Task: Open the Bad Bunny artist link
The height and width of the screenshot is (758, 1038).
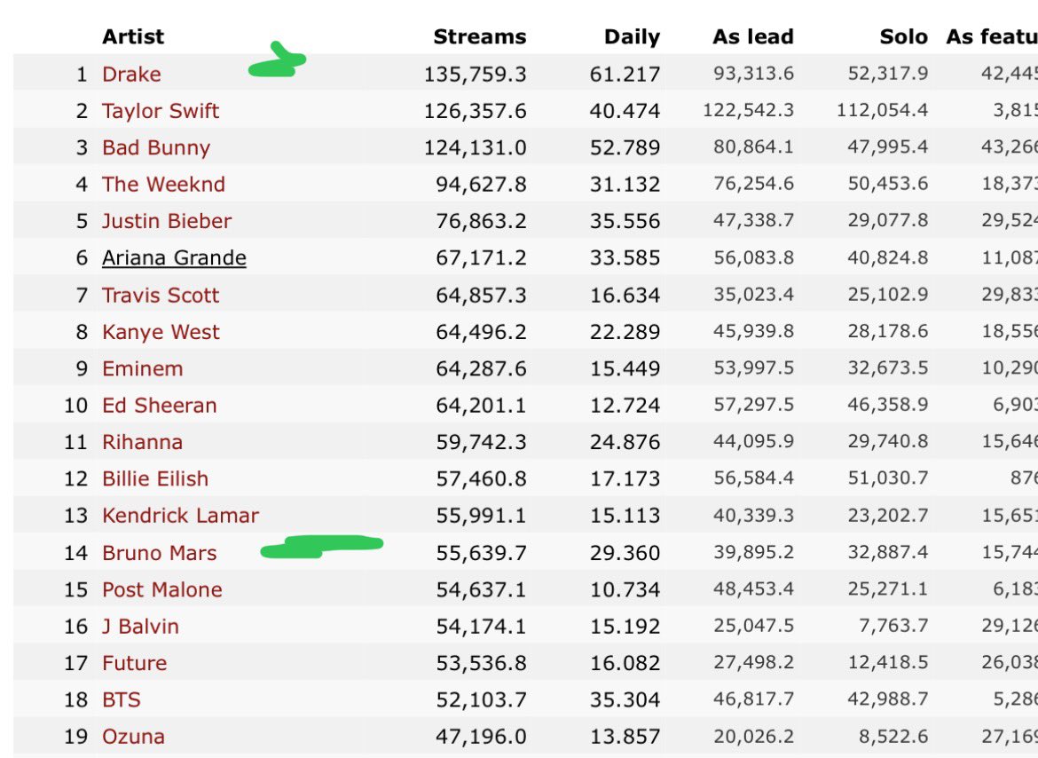Action: pos(155,147)
